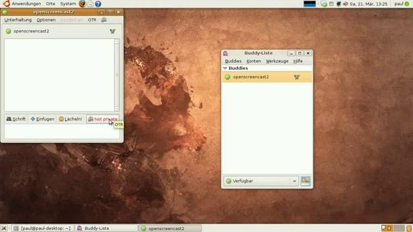413x232 pixels.
Task: Switch to openscreencast2 in the taskbar
Action: (x=170, y=228)
